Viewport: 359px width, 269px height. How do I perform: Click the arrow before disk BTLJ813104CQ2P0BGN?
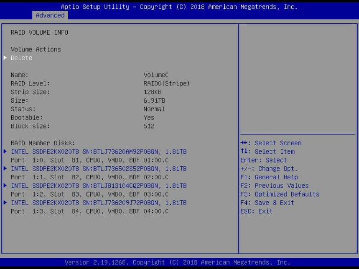(5, 185)
